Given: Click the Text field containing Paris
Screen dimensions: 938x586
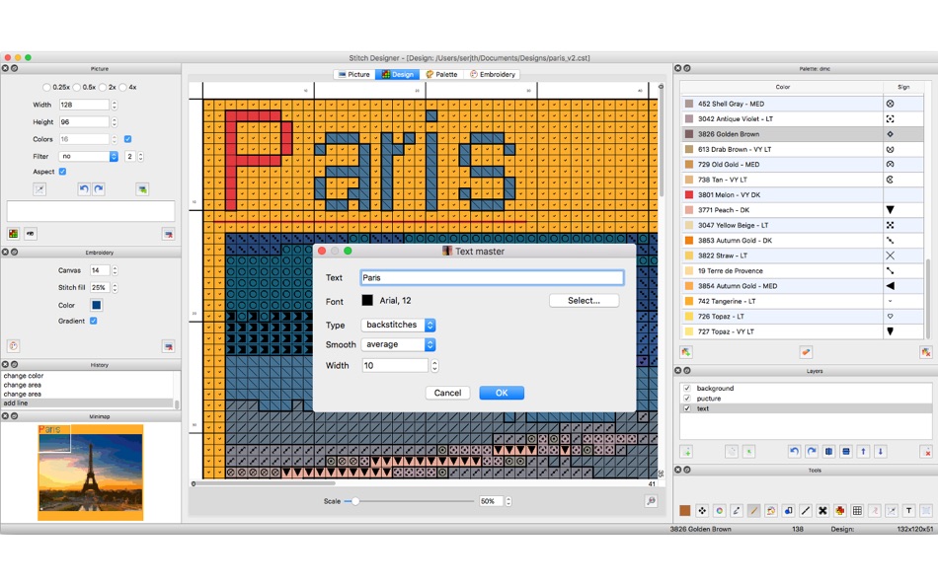Looking at the screenshot, I should 492,277.
